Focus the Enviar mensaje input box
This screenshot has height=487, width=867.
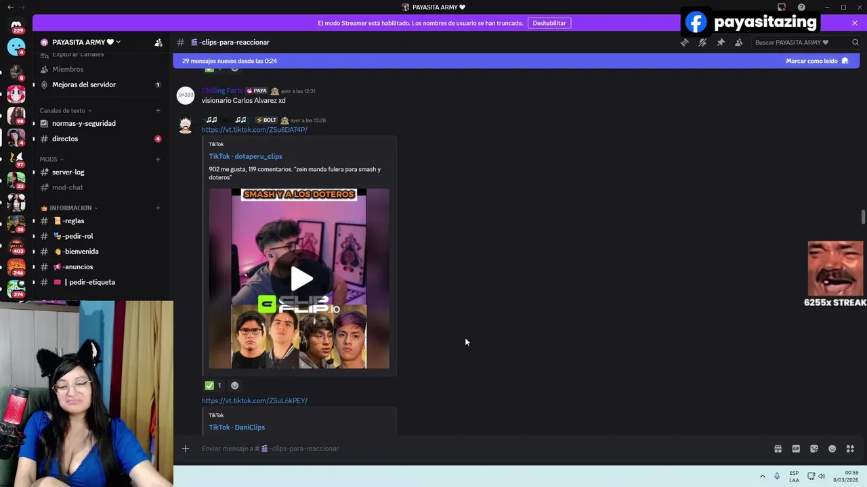coord(474,448)
